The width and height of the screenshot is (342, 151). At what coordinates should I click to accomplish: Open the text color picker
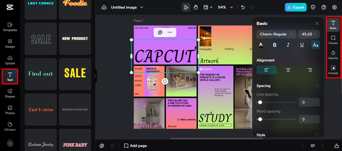(x=261, y=45)
